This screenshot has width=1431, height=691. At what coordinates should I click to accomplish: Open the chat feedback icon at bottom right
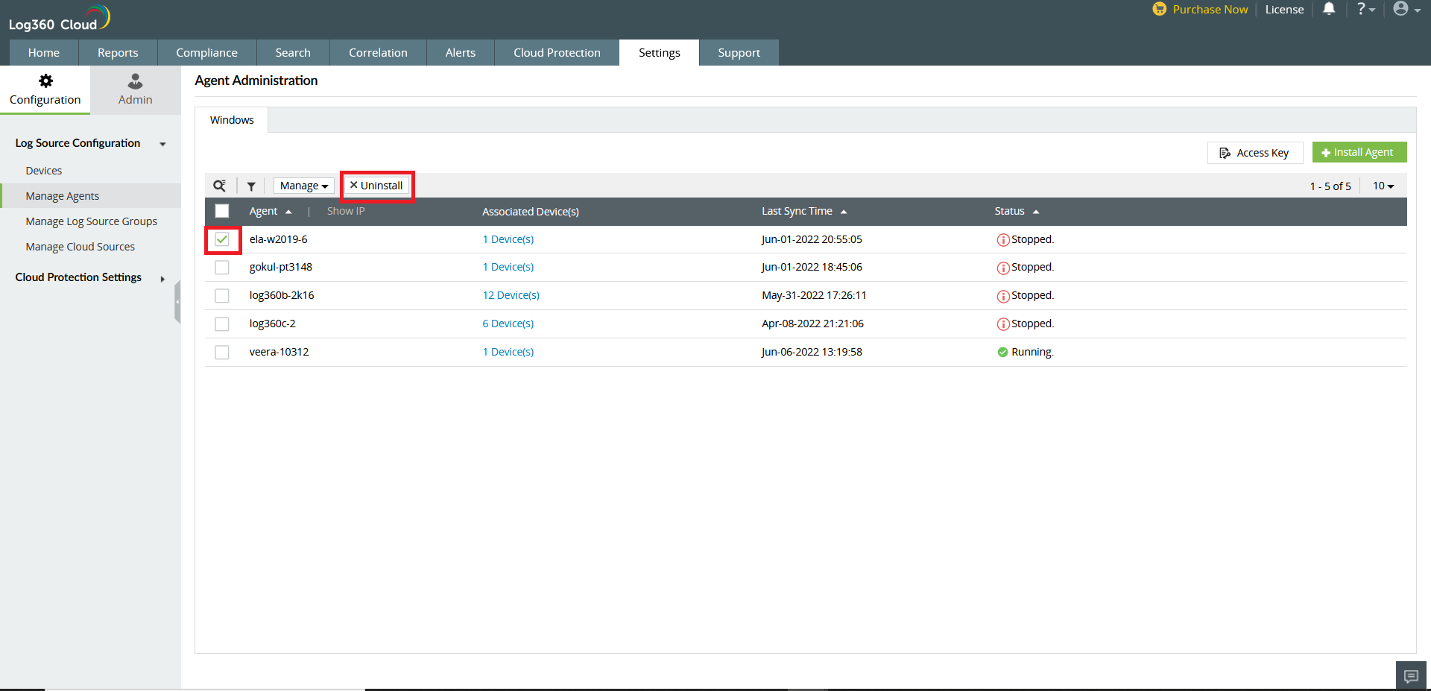[1410, 676]
